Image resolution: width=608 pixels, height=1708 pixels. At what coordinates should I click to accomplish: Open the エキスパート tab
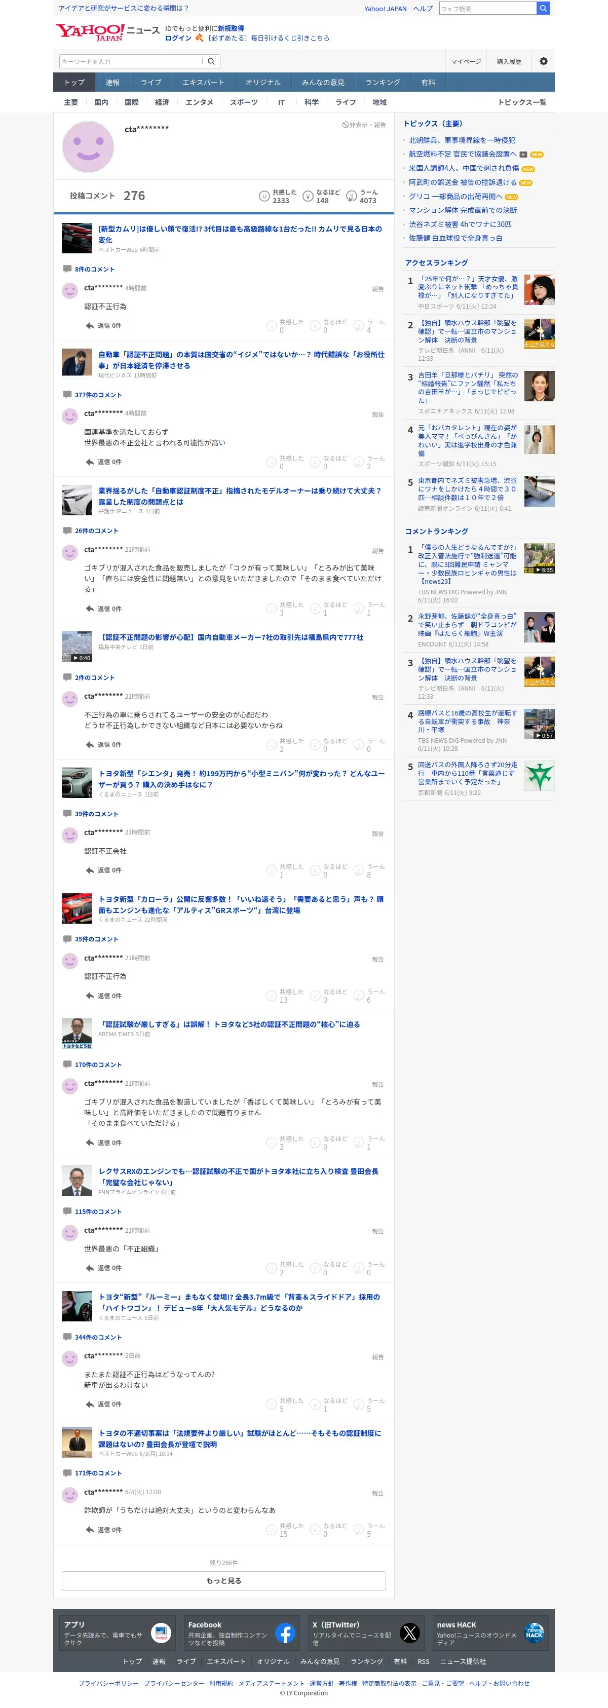[x=204, y=82]
